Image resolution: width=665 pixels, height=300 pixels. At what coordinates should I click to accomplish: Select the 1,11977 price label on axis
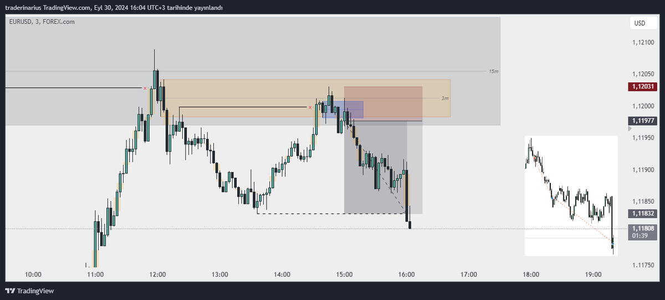[x=642, y=121]
